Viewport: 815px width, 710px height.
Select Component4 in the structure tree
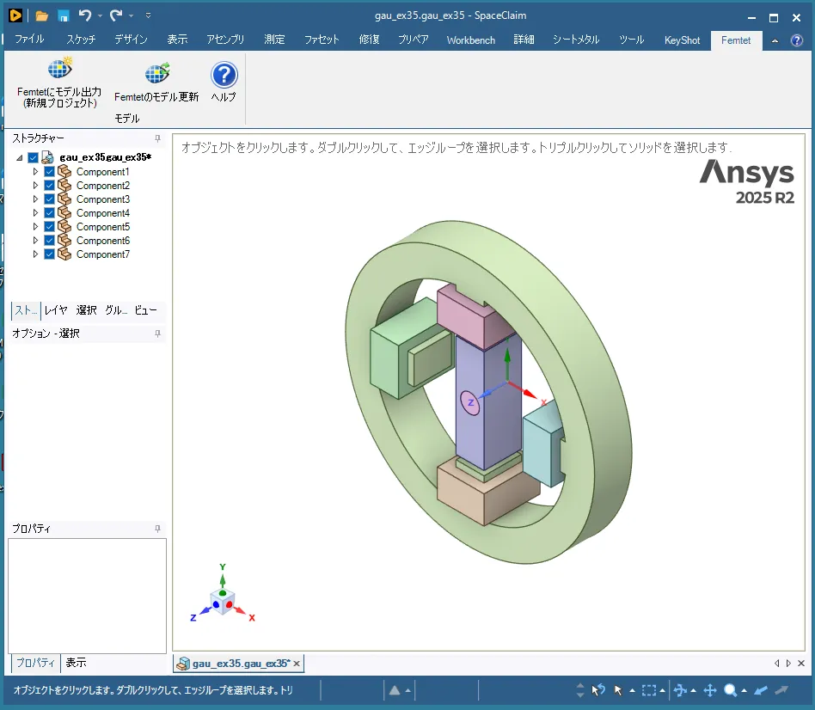tap(103, 213)
